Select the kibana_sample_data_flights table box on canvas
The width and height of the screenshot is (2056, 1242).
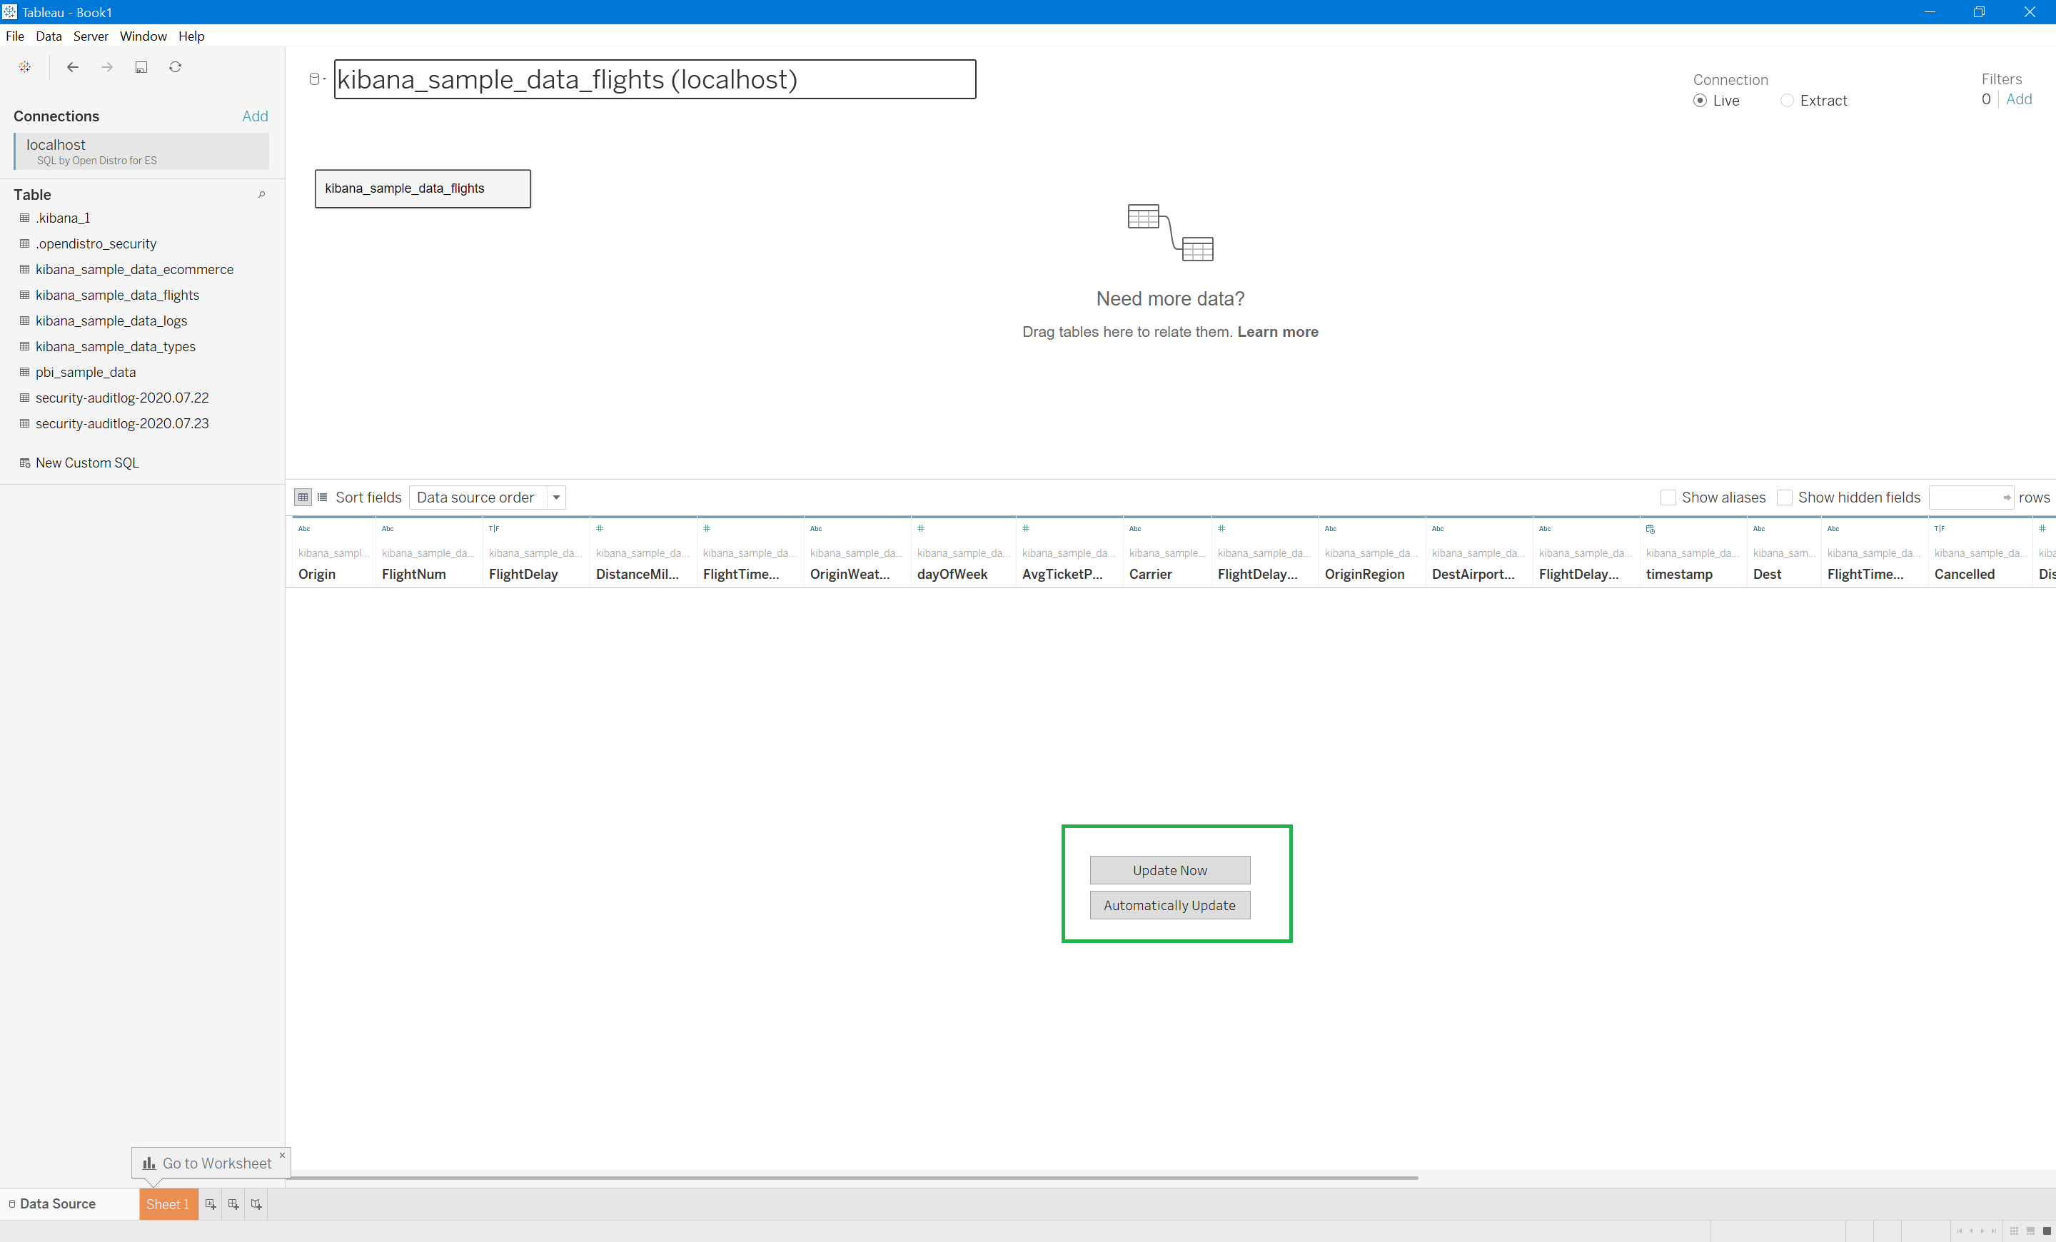pyautogui.click(x=422, y=188)
